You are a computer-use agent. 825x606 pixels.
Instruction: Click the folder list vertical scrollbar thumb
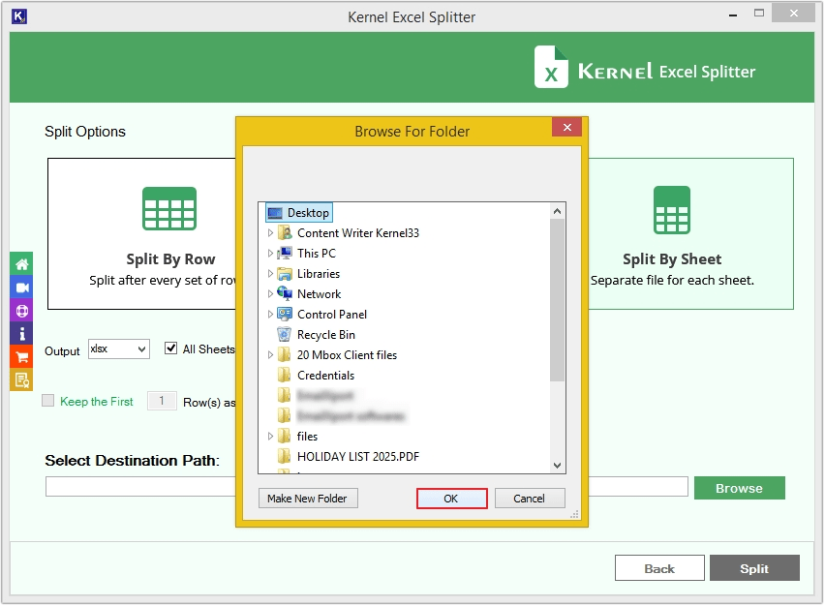[x=557, y=300]
